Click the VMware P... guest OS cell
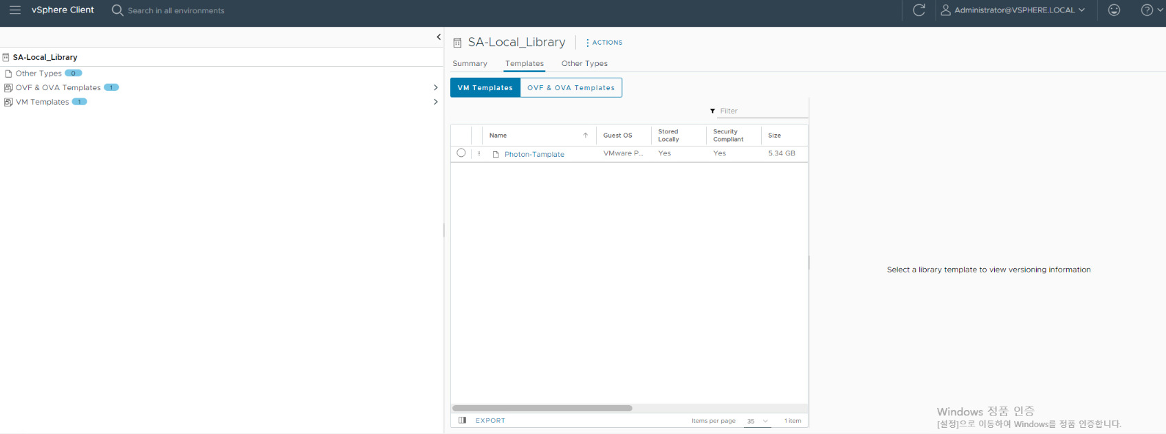The image size is (1166, 434). pos(623,153)
